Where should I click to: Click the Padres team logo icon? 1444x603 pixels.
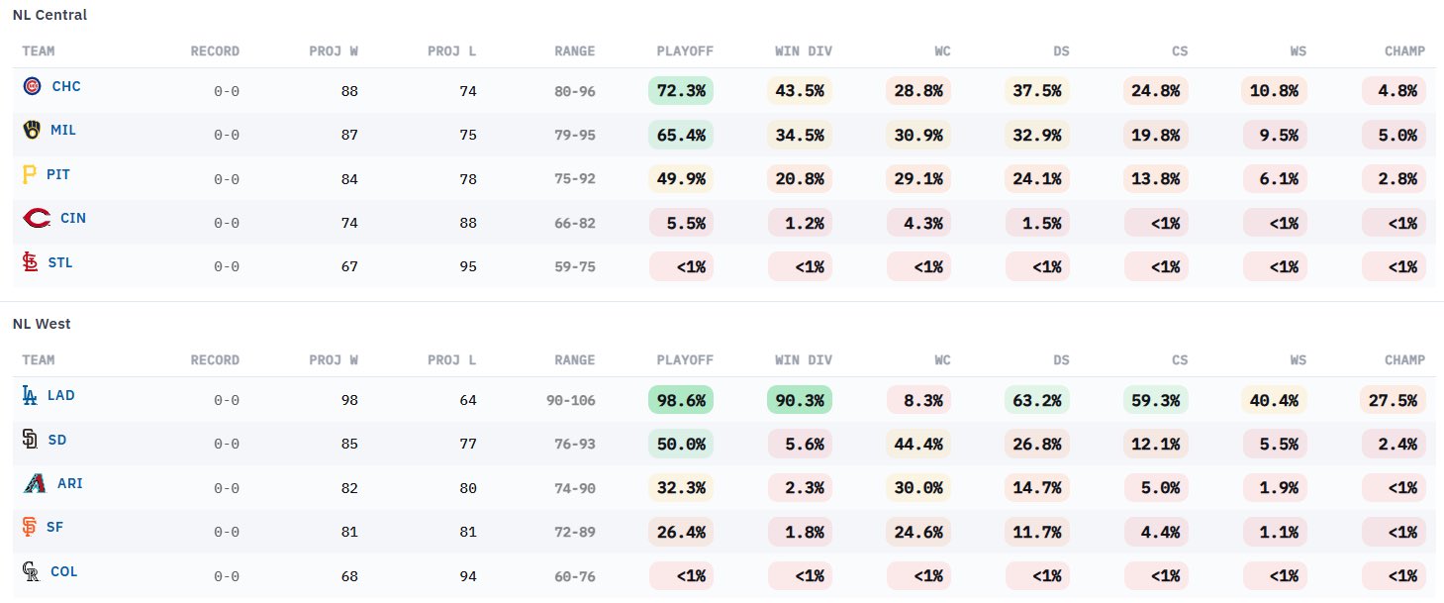point(30,440)
